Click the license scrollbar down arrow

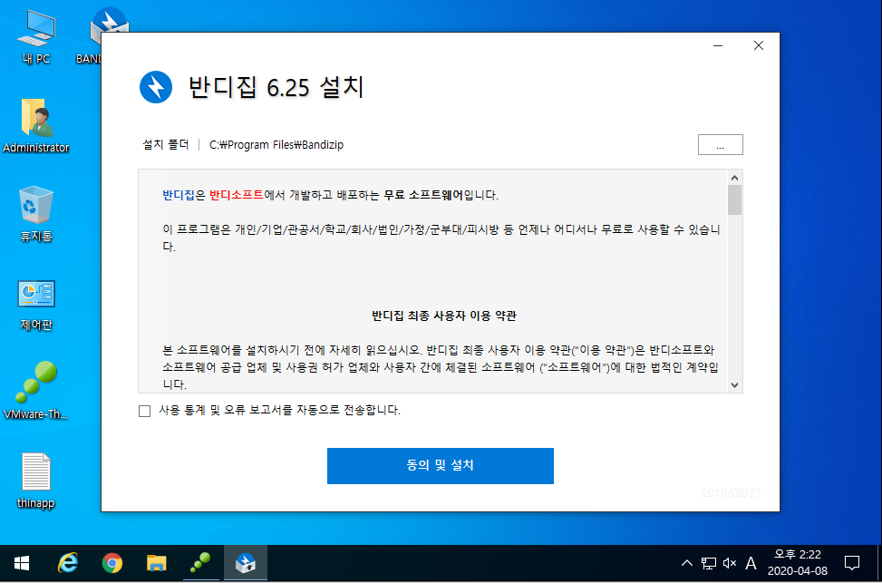pyautogui.click(x=734, y=385)
